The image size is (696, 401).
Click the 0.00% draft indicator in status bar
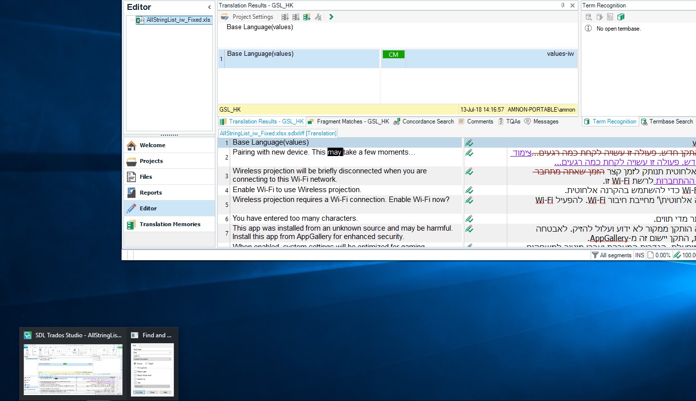(659, 255)
